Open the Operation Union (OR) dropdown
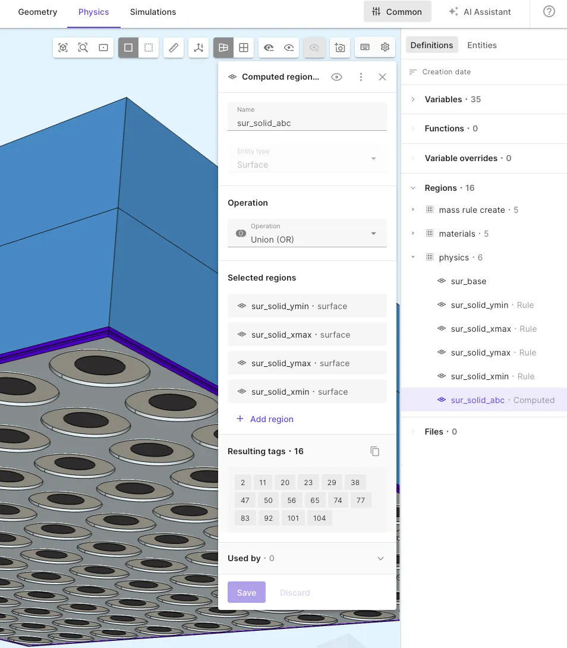This screenshot has height=648, width=567. pos(307,233)
